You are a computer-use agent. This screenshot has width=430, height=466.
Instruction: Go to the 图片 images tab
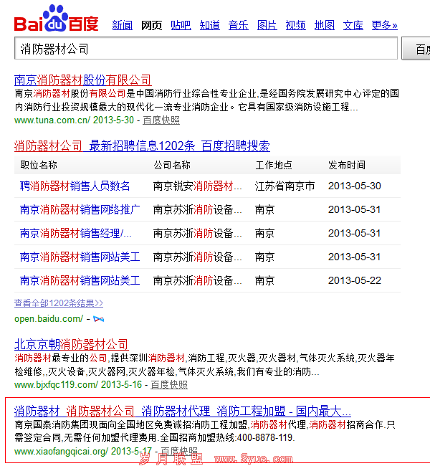(267, 25)
